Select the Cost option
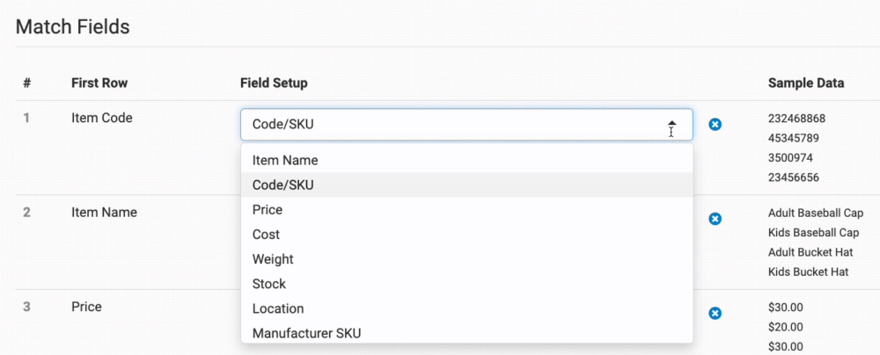Screen dimensions: 880x355 (466, 235)
